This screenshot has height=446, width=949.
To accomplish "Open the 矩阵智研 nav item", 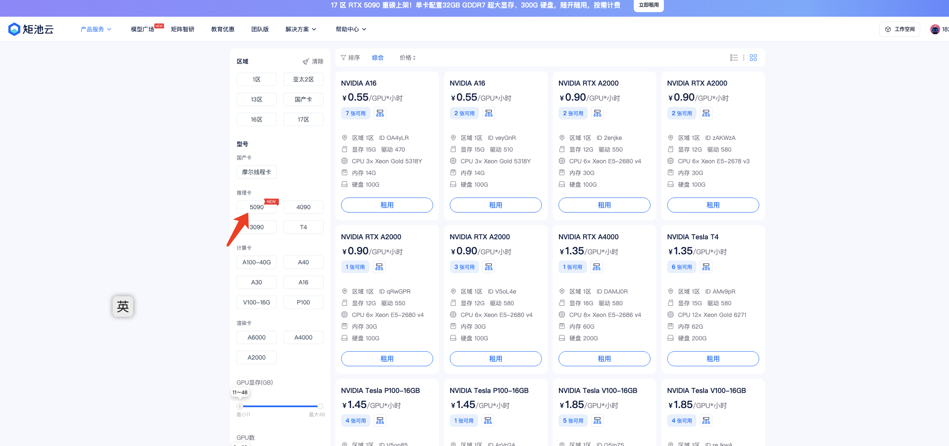I will tap(183, 29).
